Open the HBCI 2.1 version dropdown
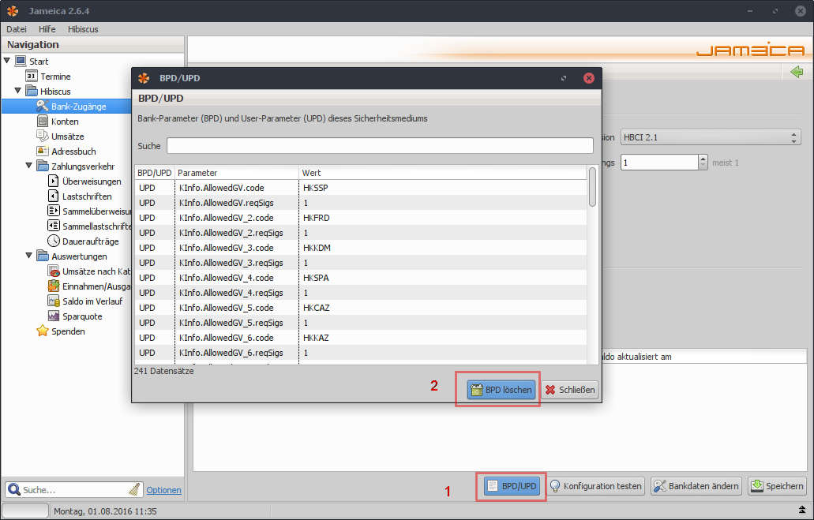The height and width of the screenshot is (520, 814). coord(711,137)
